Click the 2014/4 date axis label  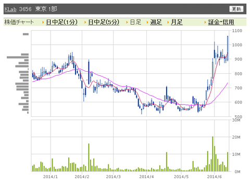pos(146,177)
